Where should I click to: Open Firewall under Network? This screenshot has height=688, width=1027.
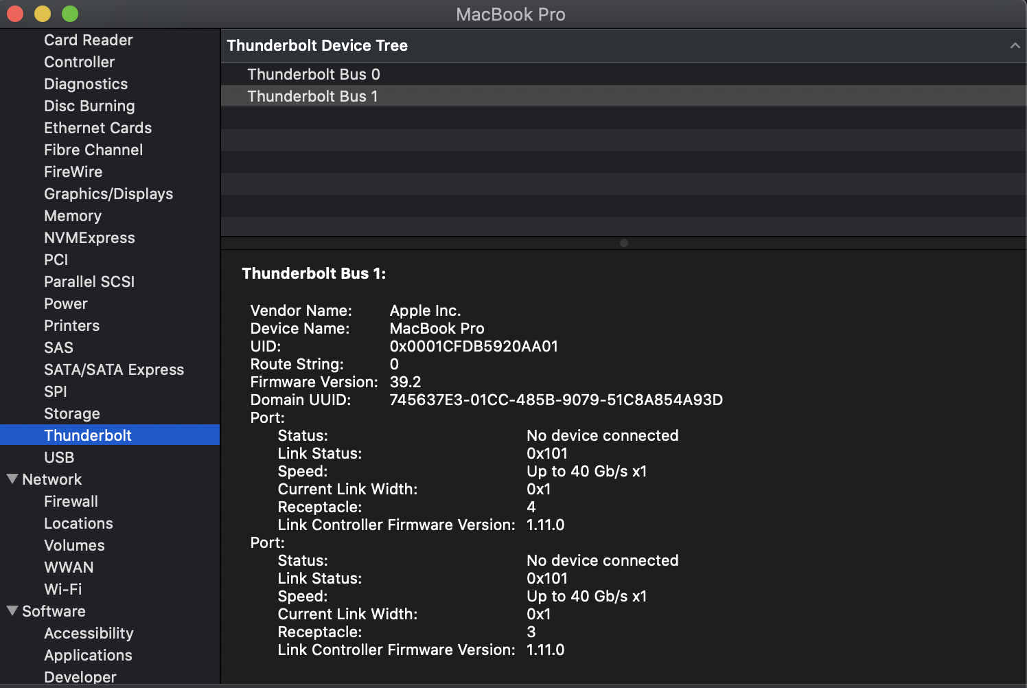point(71,501)
